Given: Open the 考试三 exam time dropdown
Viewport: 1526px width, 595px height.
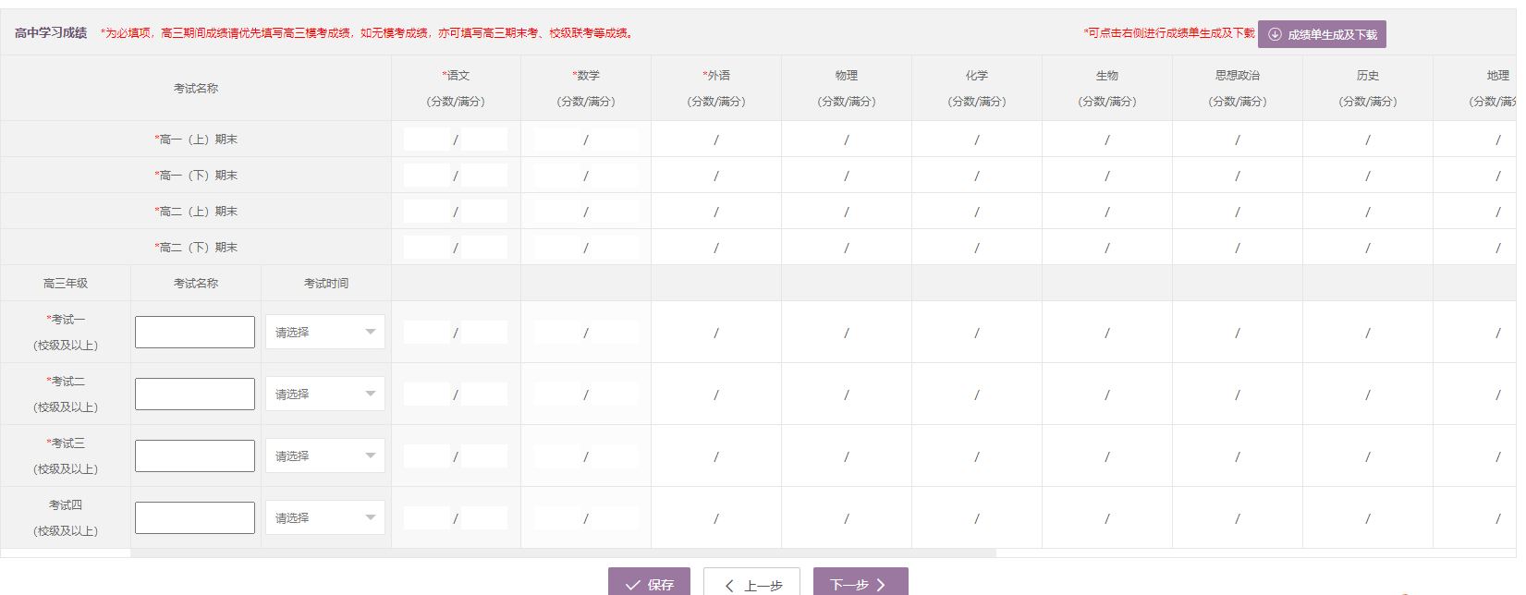Looking at the screenshot, I should pos(324,456).
